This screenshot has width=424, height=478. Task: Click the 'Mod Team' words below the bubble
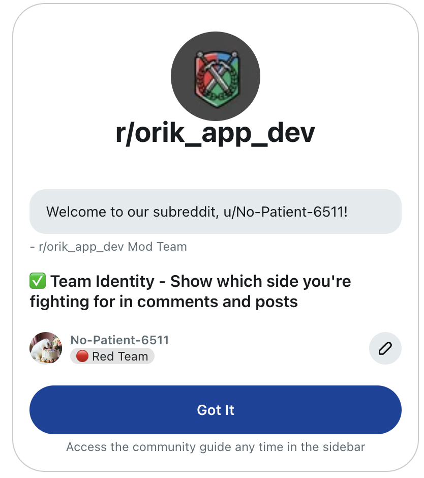tap(157, 247)
